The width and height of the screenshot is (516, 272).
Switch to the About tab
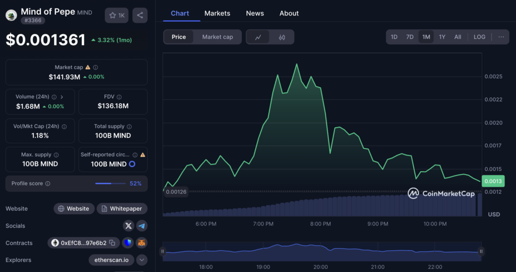click(289, 14)
